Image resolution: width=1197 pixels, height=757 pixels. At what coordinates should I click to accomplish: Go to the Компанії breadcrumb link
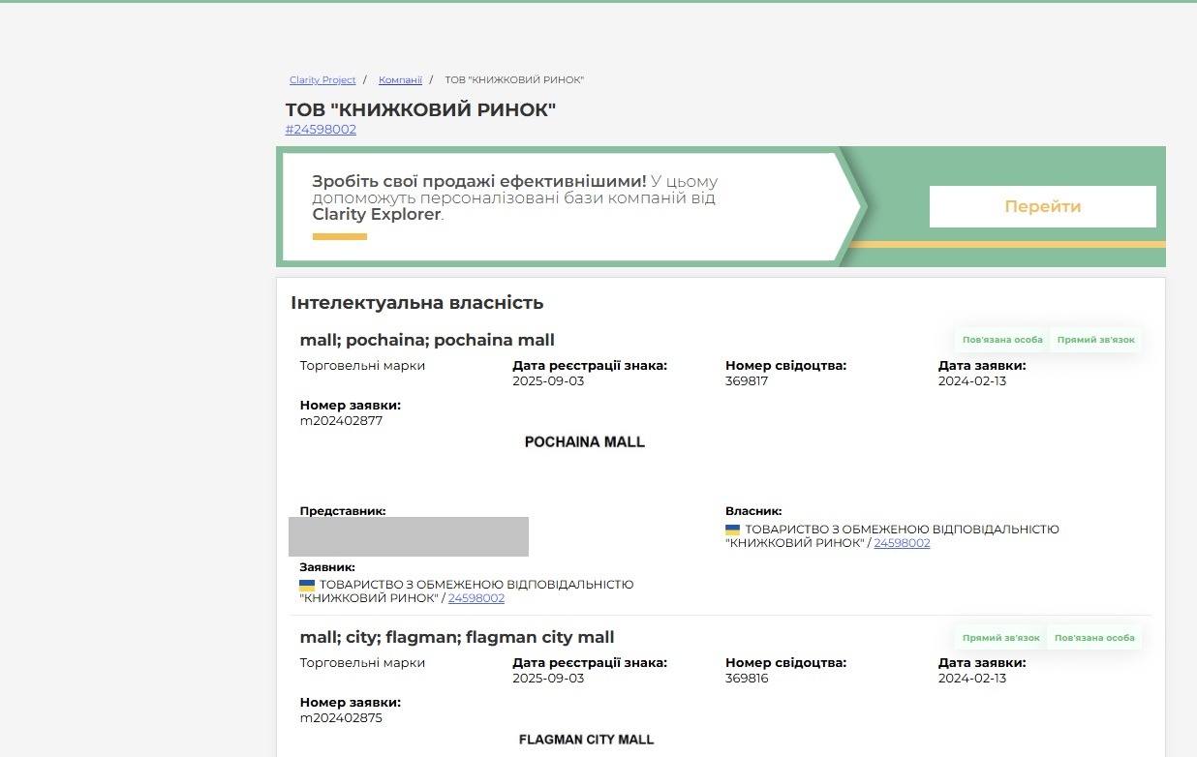tap(400, 79)
